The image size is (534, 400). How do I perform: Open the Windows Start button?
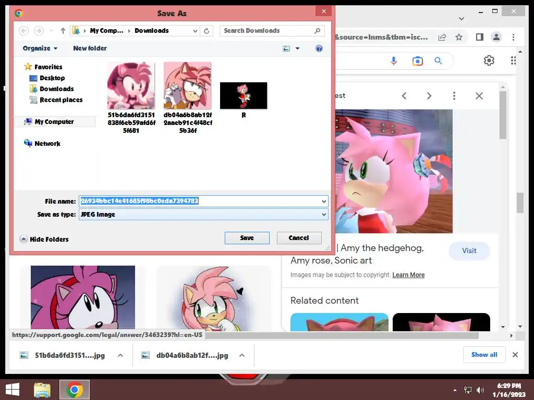click(x=13, y=390)
